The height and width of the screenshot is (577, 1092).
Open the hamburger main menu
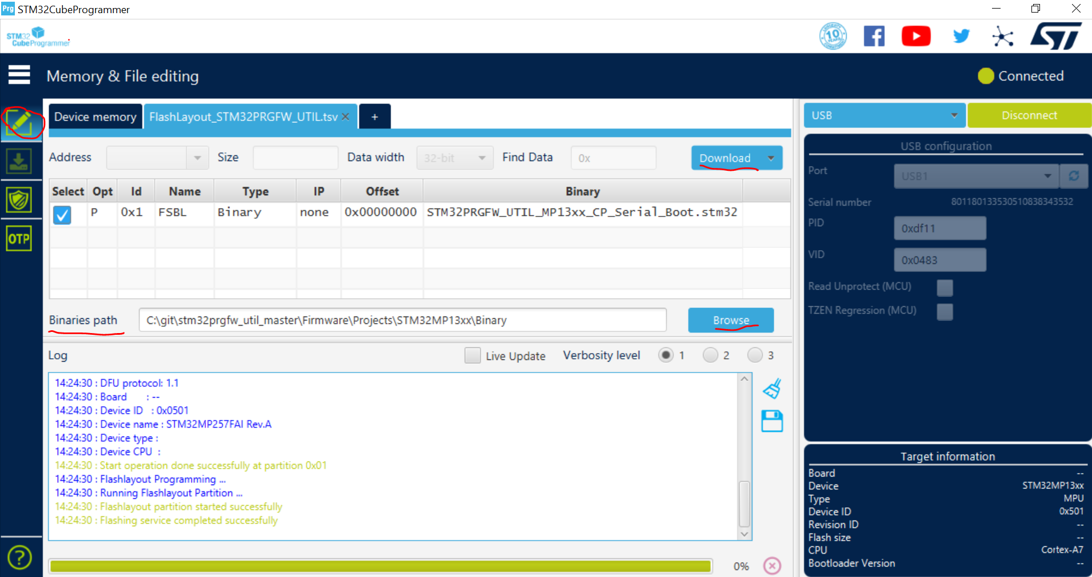19,75
